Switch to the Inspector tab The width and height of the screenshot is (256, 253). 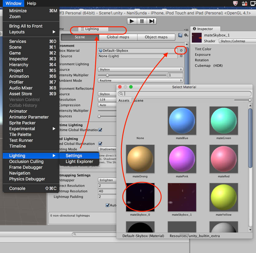point(205,29)
